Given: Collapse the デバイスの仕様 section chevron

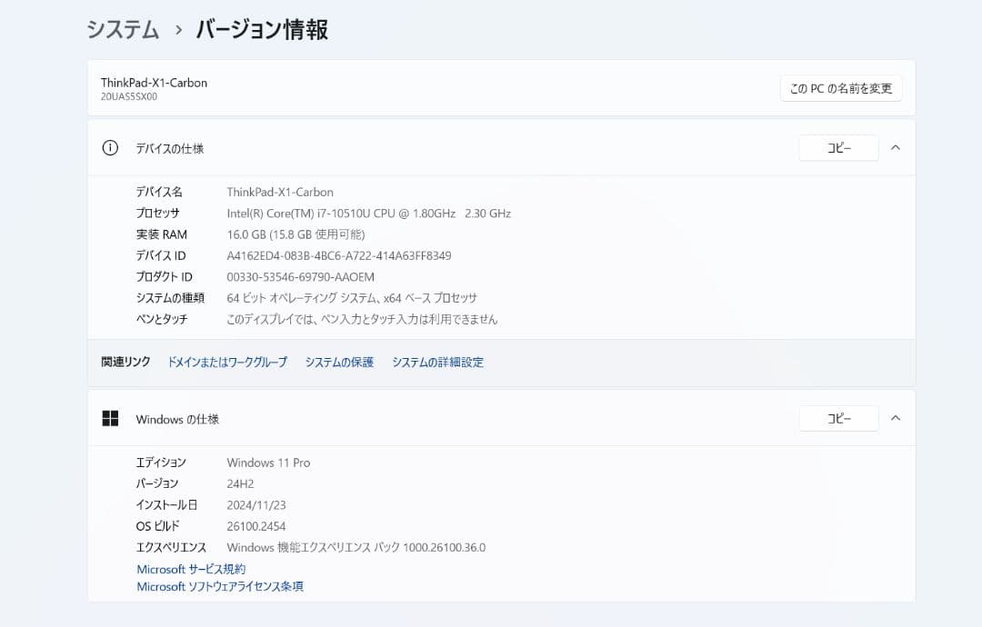Looking at the screenshot, I should [895, 147].
